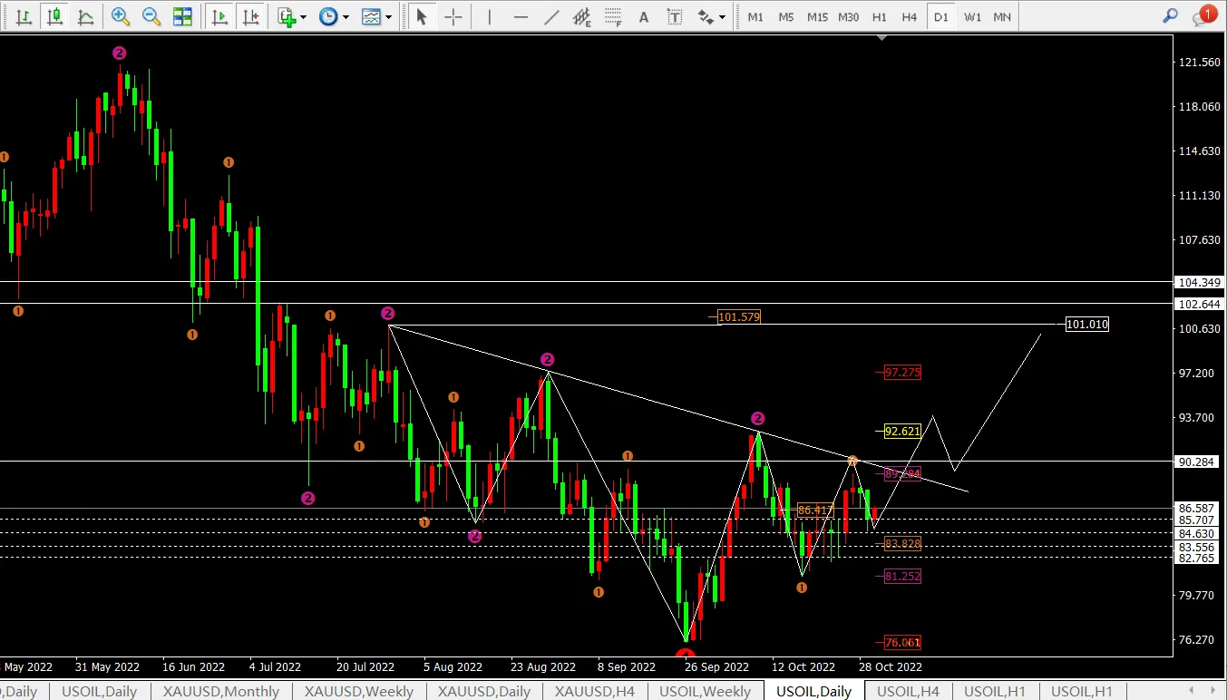Switch to M15 timeframe

click(x=817, y=17)
